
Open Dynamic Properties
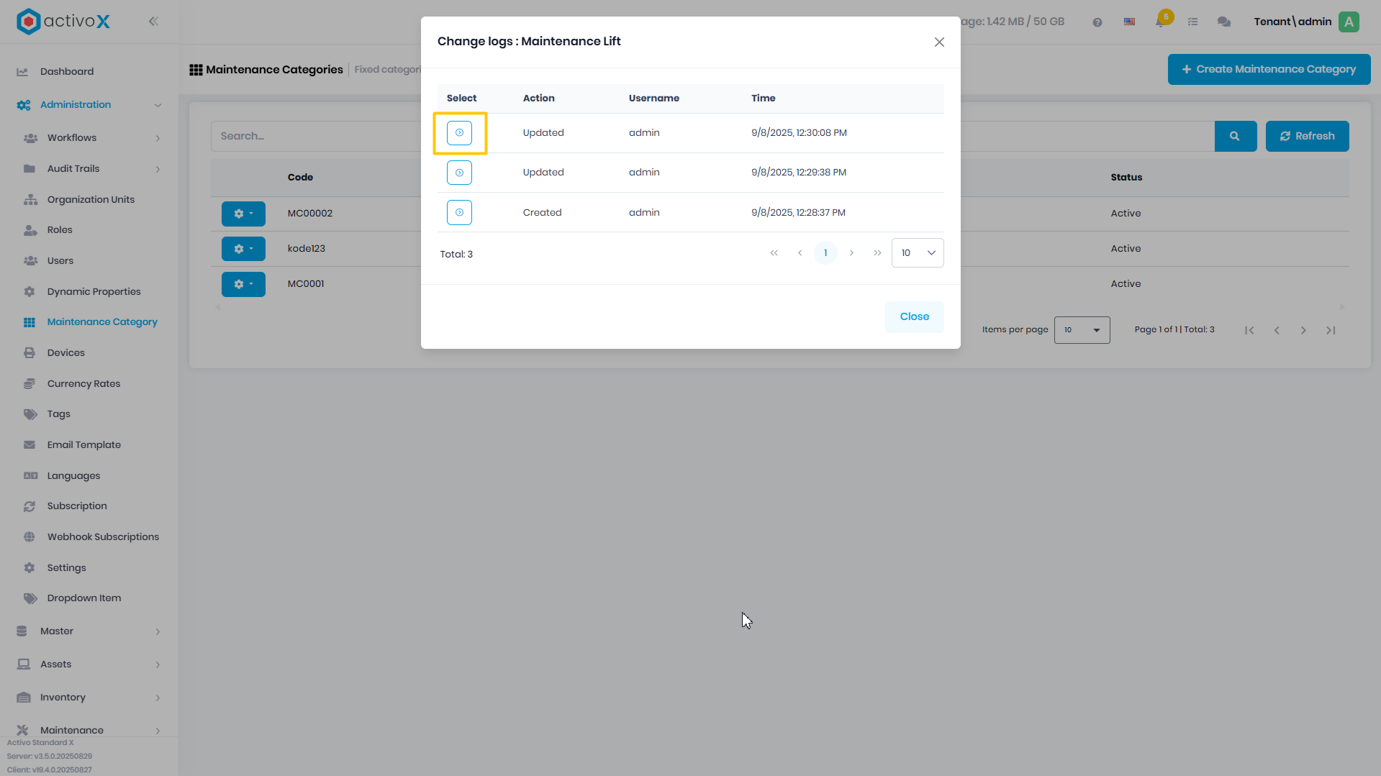coord(94,292)
